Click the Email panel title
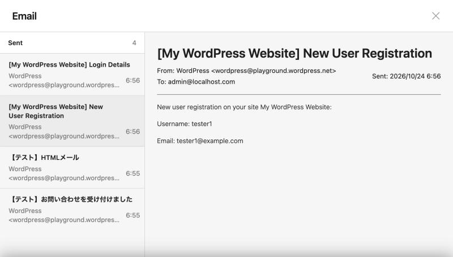 click(24, 16)
